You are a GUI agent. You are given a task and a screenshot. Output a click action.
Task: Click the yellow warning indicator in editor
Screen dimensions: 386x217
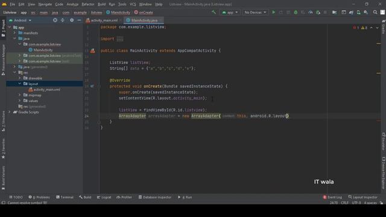point(364,28)
